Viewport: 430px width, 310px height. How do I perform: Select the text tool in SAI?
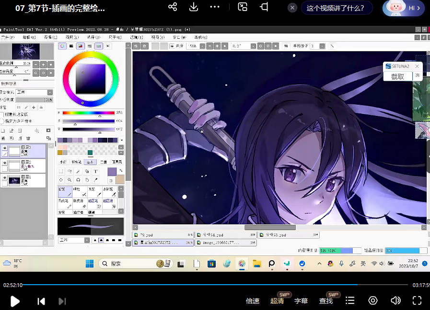tap(96, 171)
